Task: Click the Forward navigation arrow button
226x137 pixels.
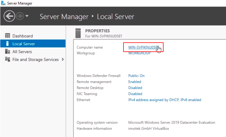Action: tap(20, 16)
